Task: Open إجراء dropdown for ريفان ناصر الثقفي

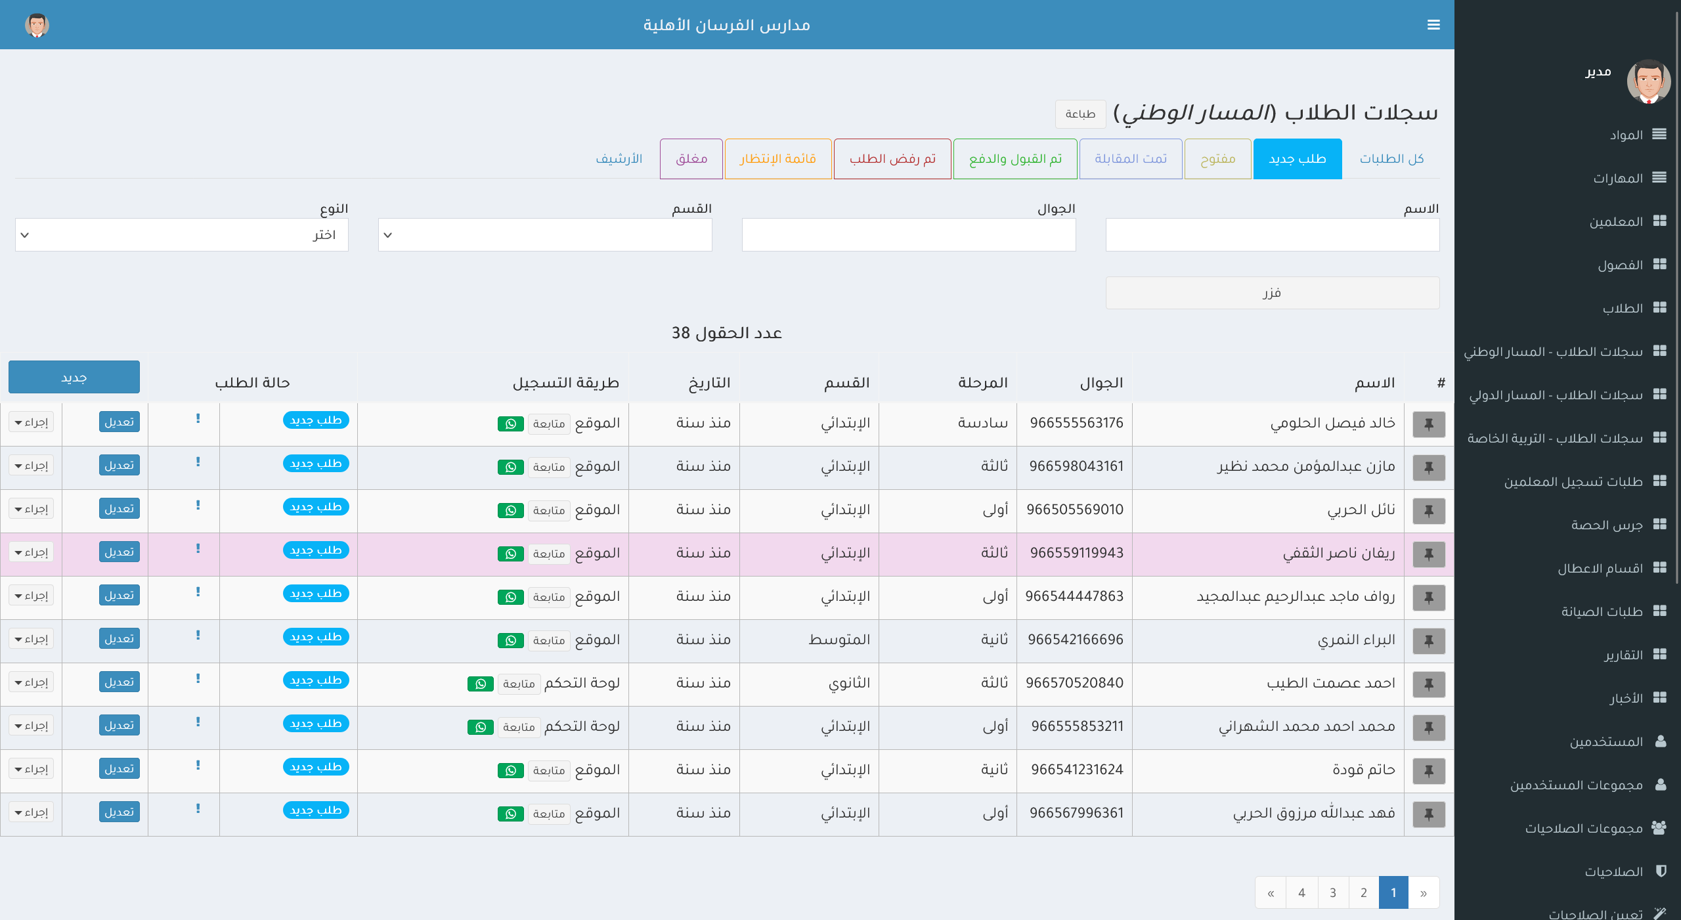Action: 32,552
